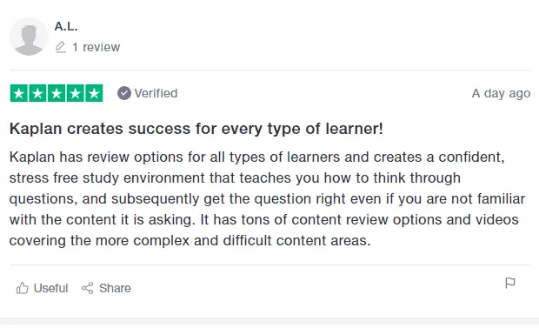Open A.L.'s profile via the avatar image
The height and width of the screenshot is (328, 539).
click(29, 37)
